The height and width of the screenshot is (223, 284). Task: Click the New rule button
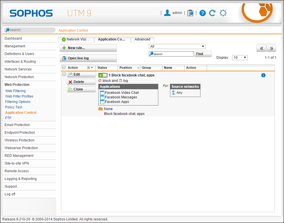(88, 48)
